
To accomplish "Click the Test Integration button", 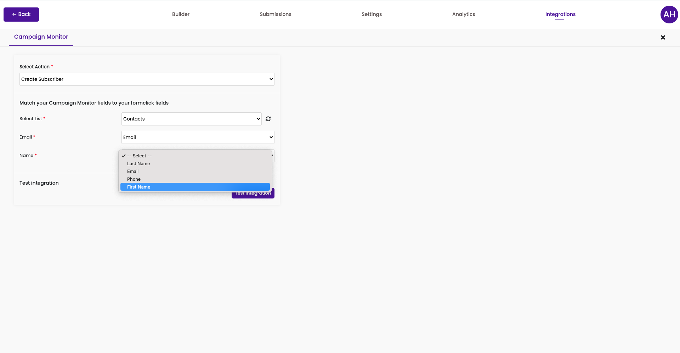I will tap(253, 194).
